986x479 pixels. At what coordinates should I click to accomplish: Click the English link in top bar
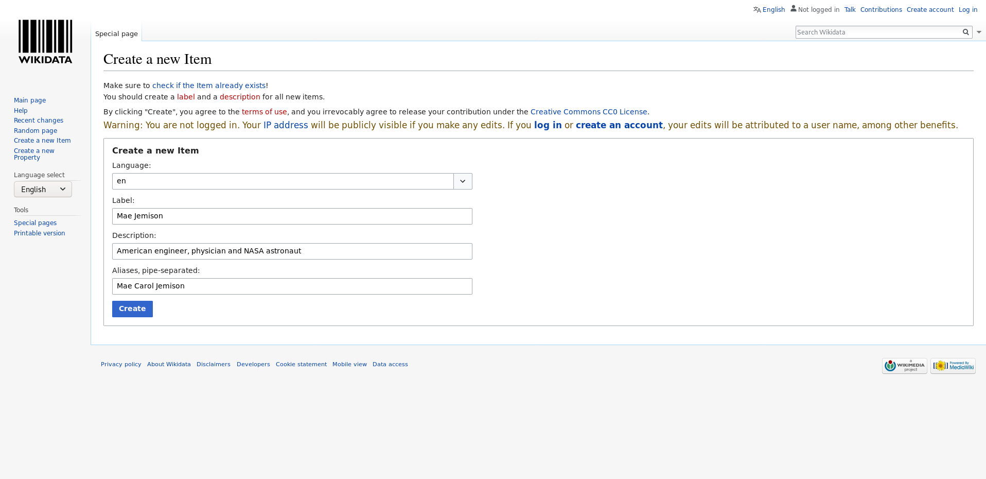coord(773,10)
